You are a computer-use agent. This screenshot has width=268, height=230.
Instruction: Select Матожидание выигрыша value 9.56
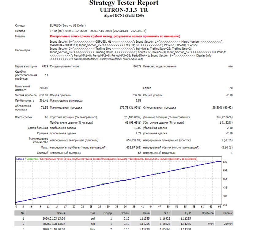pyautogui.click(x=138, y=101)
